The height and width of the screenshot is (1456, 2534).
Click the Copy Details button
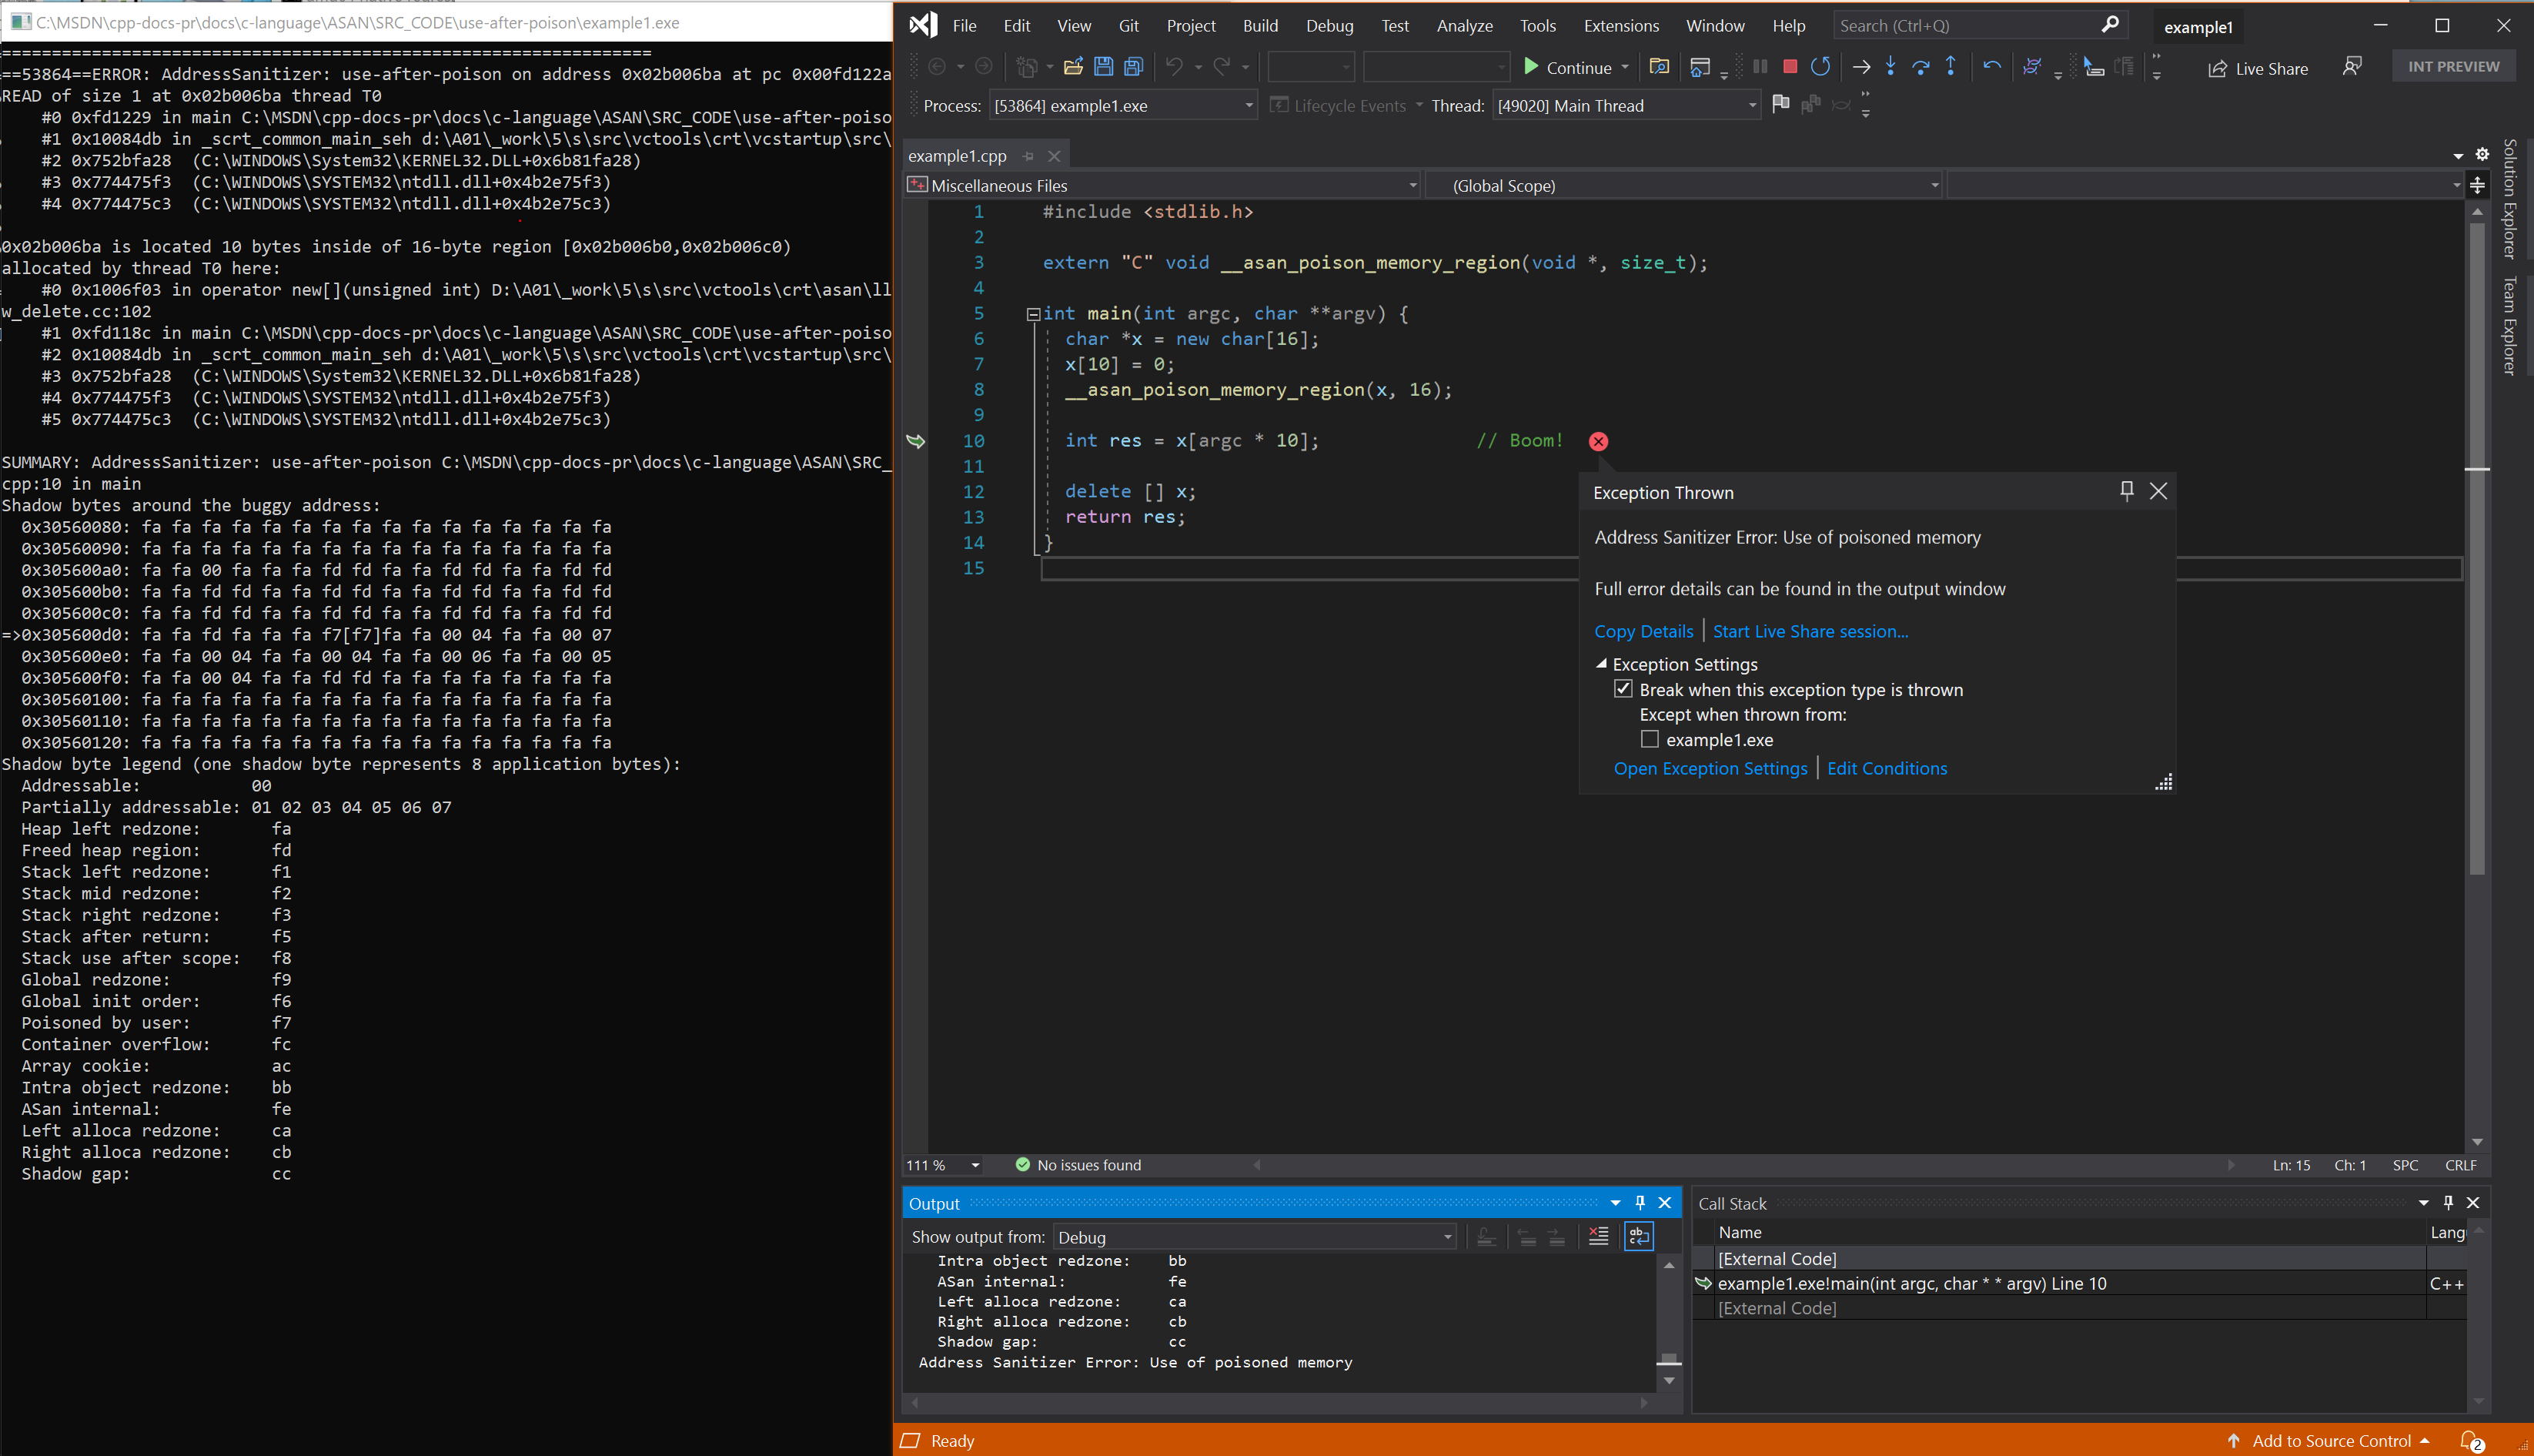coord(1641,631)
